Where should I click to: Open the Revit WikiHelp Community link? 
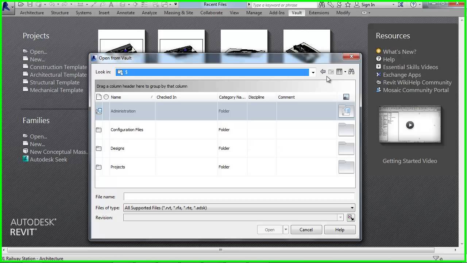(417, 82)
